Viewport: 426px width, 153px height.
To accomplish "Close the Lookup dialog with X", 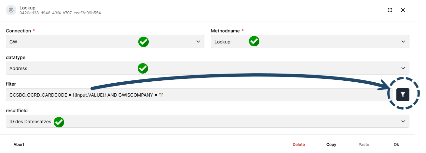I will (x=403, y=10).
